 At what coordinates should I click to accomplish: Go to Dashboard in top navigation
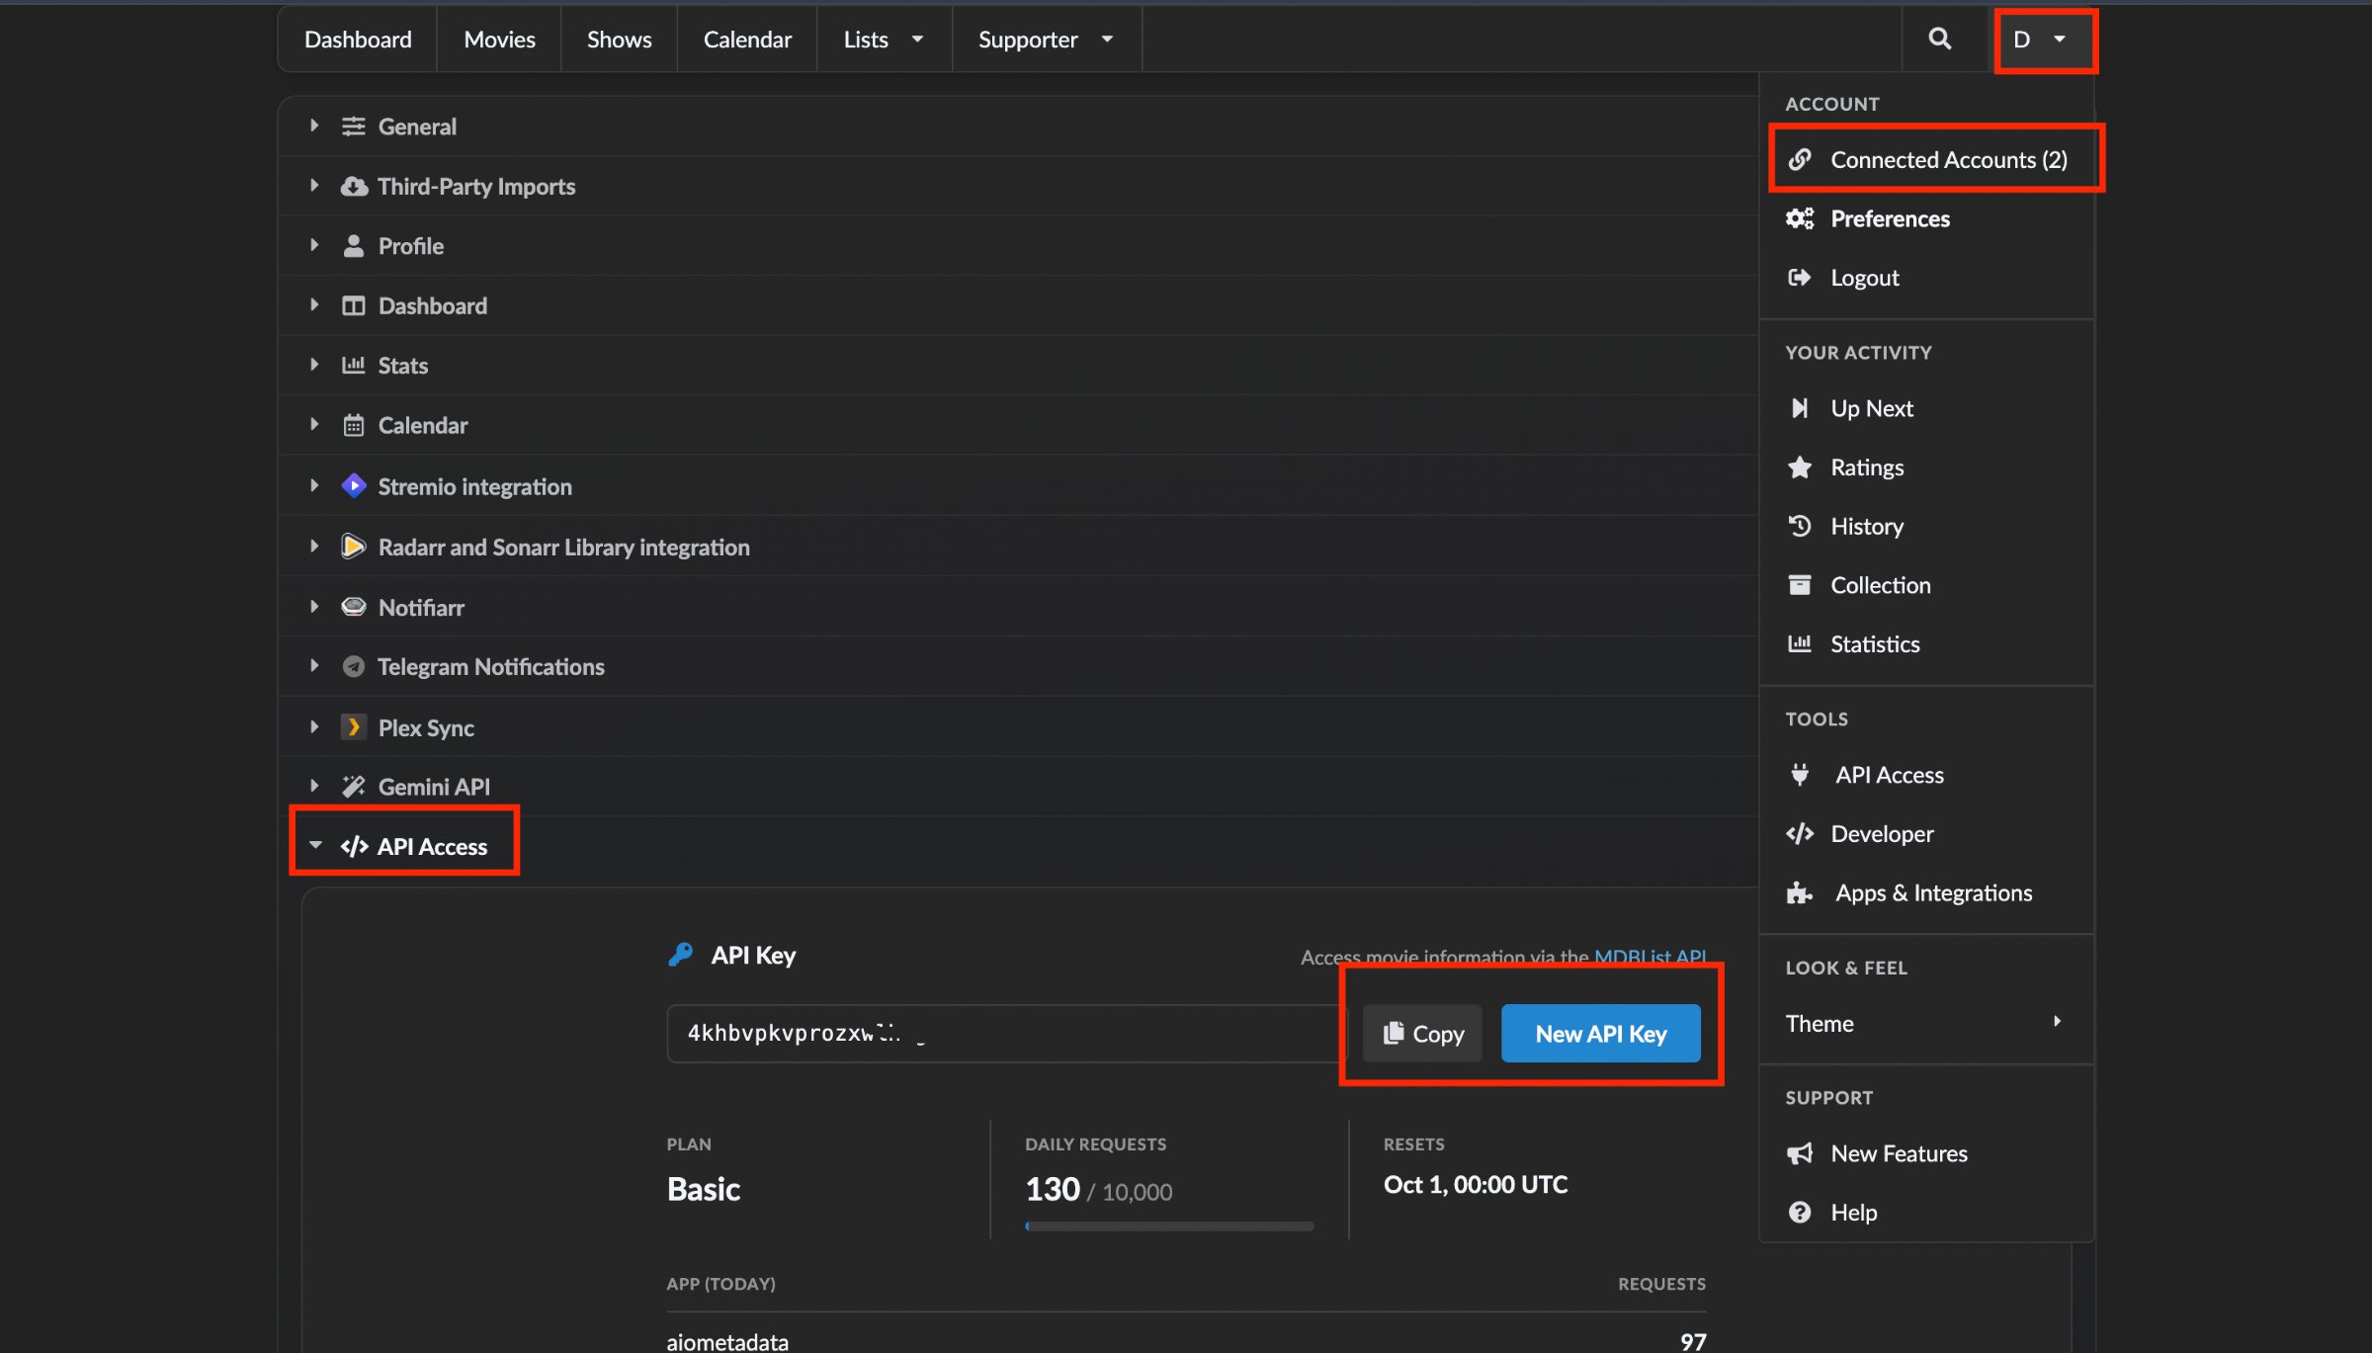358,39
